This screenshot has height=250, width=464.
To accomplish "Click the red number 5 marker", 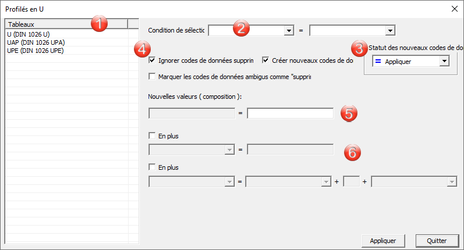I will coord(348,113).
